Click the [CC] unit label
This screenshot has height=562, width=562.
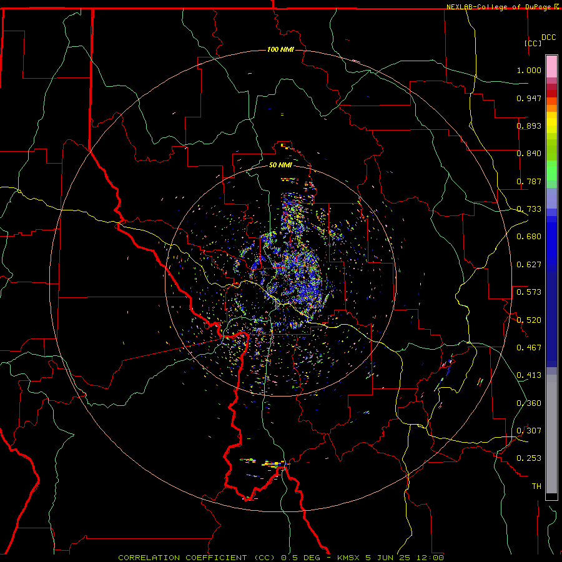[x=533, y=43]
